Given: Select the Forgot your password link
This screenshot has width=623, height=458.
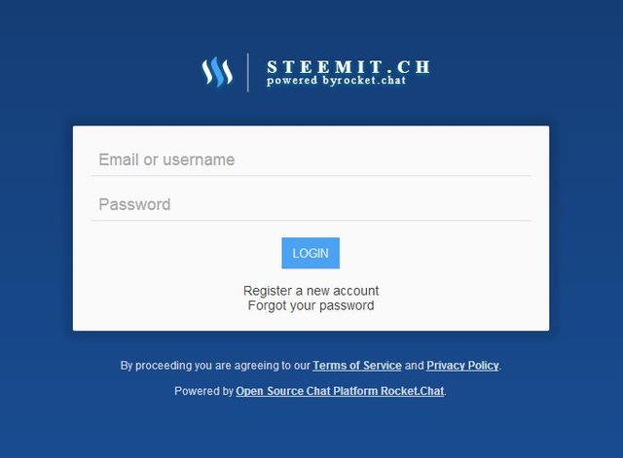Looking at the screenshot, I should pos(311,305).
